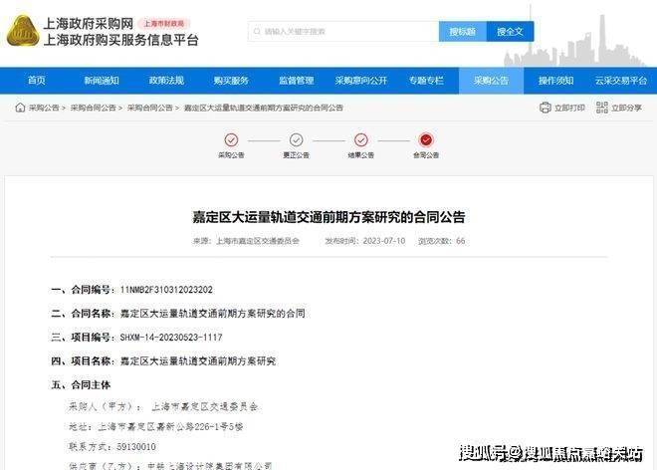Select the 更正公告 step circle

(x=296, y=140)
